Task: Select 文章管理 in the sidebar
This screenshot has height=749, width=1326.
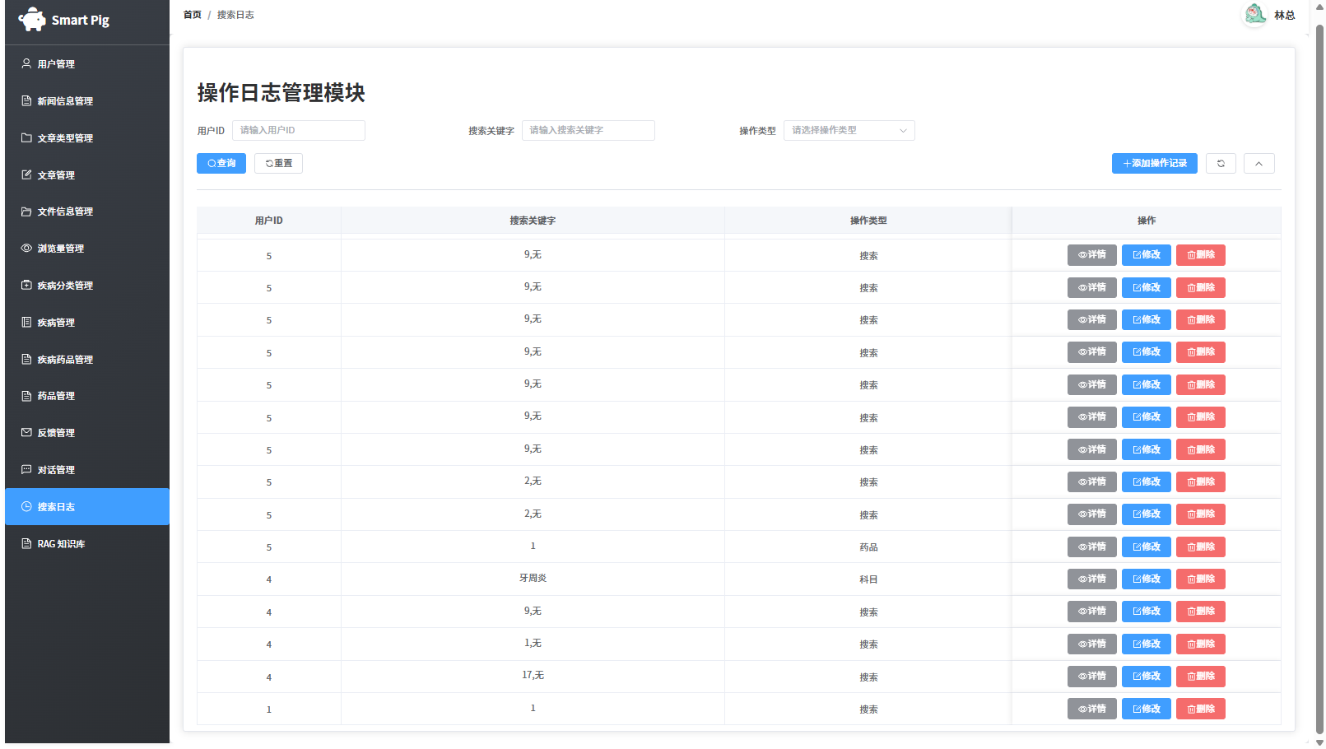Action: tap(87, 175)
